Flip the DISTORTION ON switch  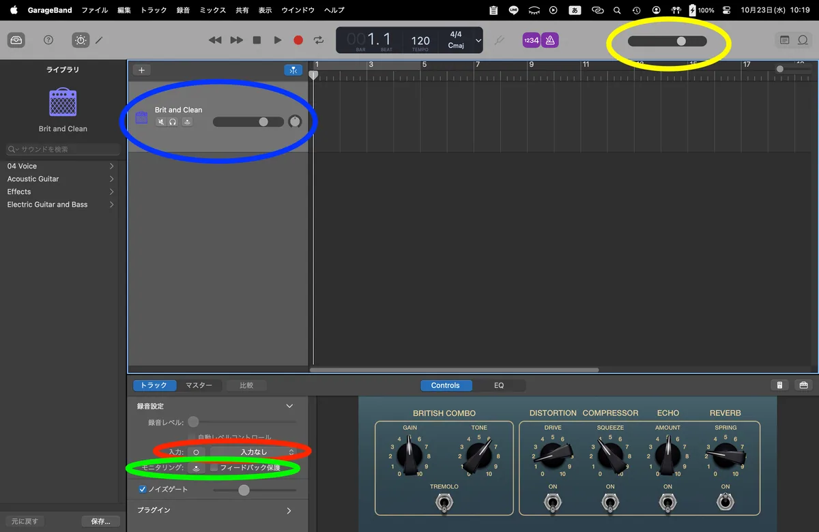click(x=553, y=503)
